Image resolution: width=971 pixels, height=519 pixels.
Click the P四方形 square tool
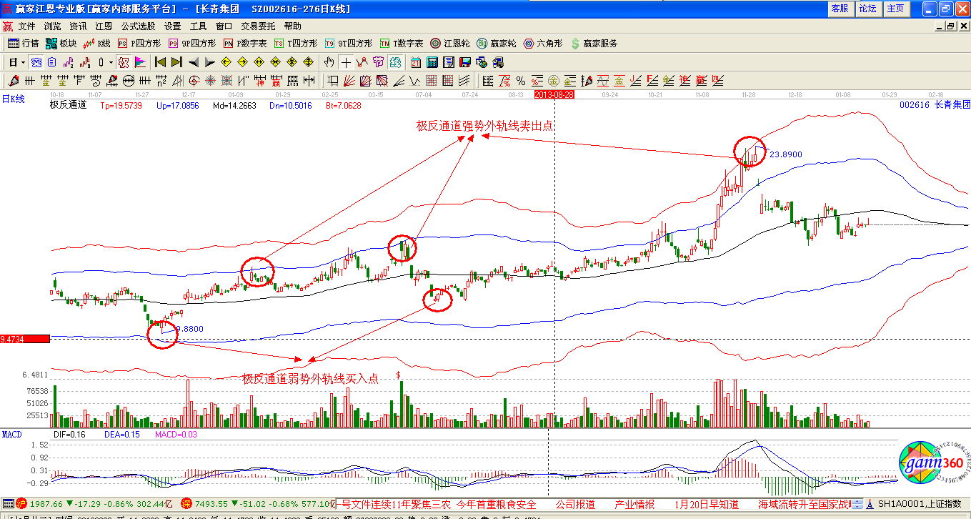pos(139,44)
